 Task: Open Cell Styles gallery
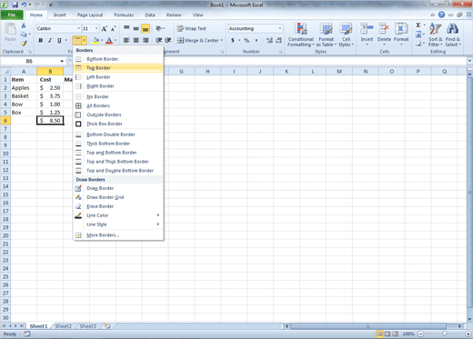pos(346,35)
